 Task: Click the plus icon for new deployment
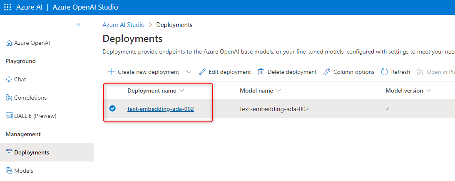[111, 72]
